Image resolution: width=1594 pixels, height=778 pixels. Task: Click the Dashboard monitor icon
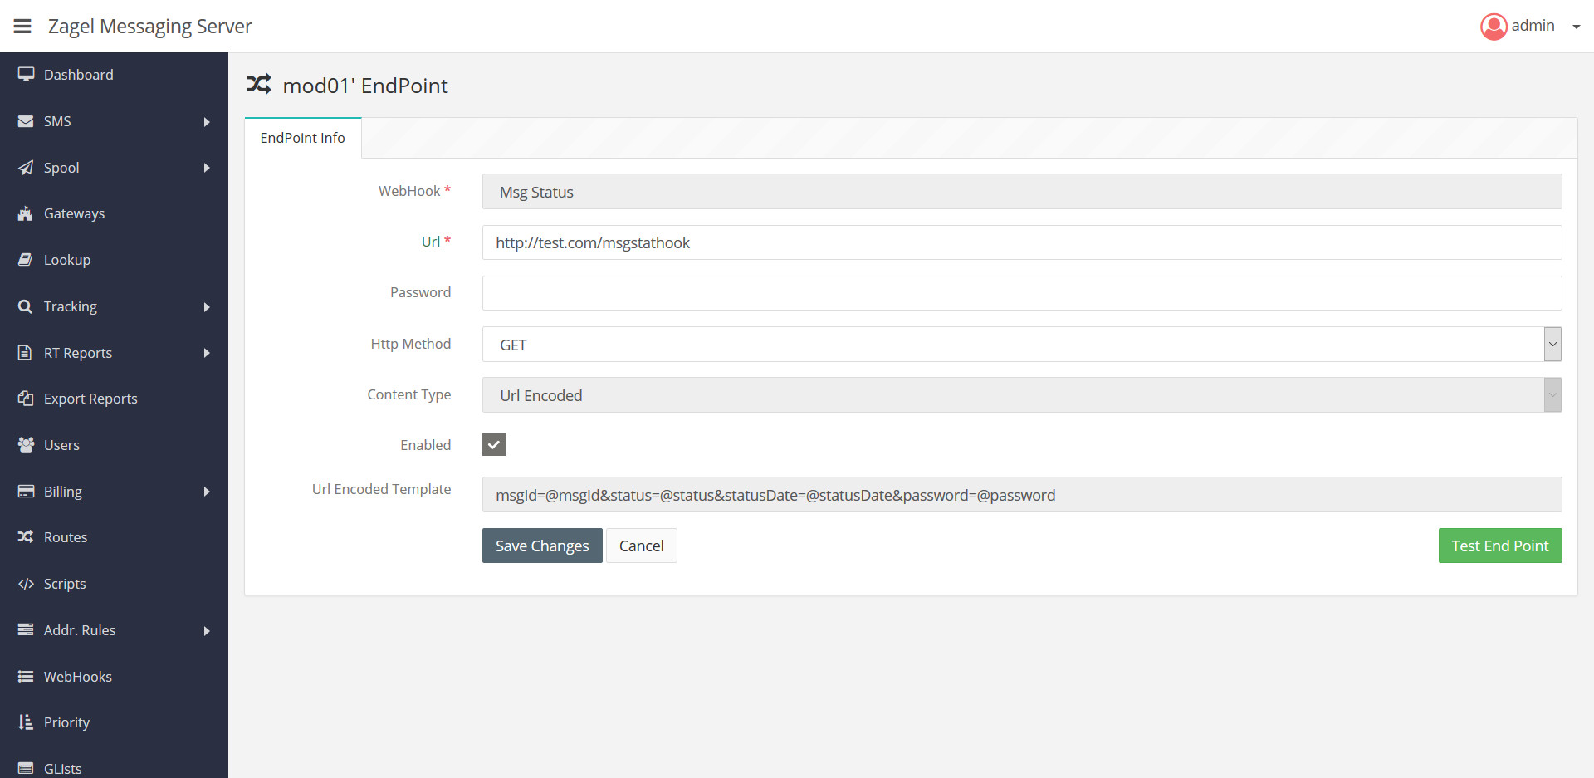coord(26,75)
